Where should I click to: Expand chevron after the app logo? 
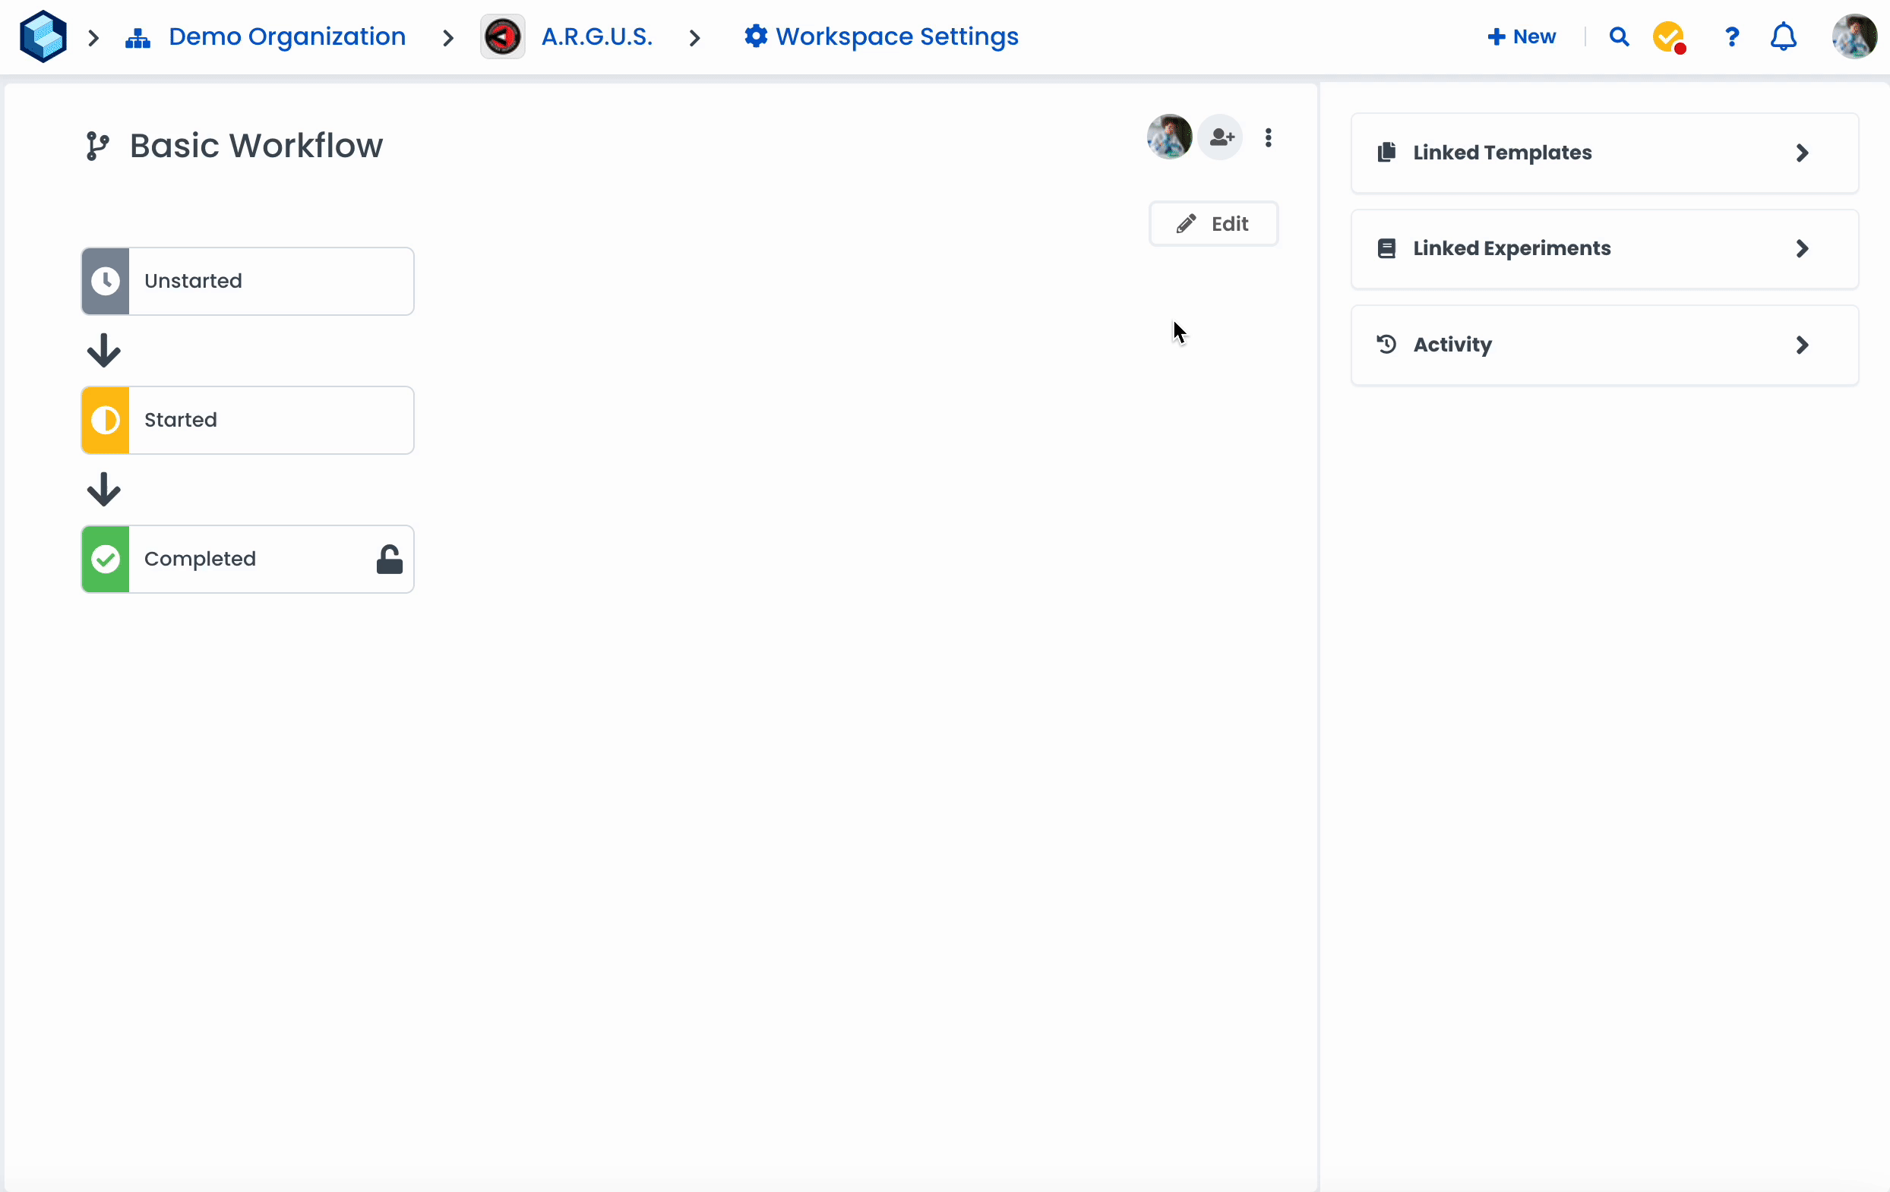(93, 38)
